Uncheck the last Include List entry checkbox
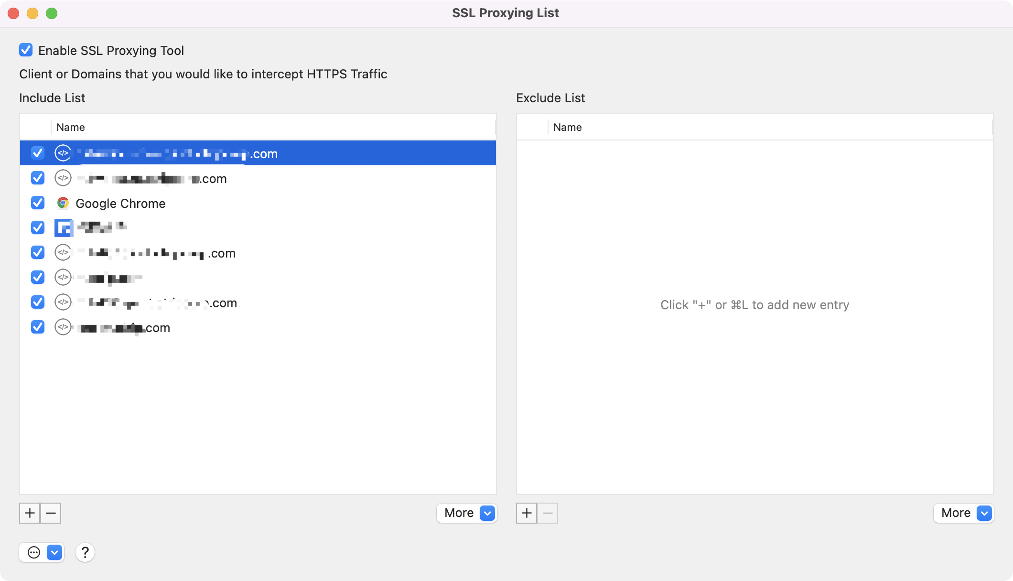 tap(38, 327)
